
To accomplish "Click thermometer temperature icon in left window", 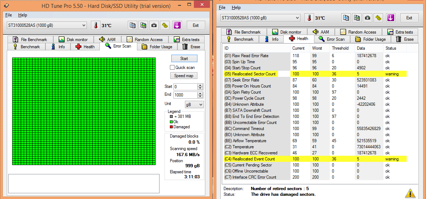I will (96, 25).
